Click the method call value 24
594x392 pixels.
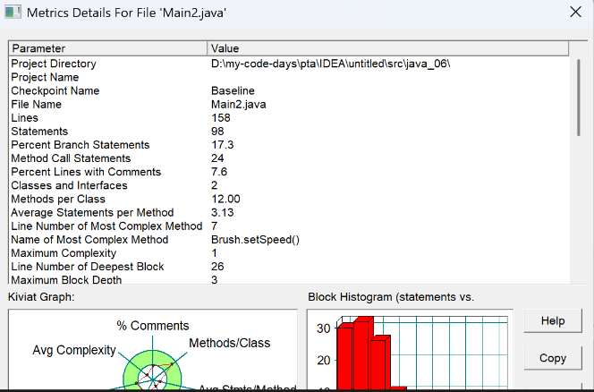(217, 158)
